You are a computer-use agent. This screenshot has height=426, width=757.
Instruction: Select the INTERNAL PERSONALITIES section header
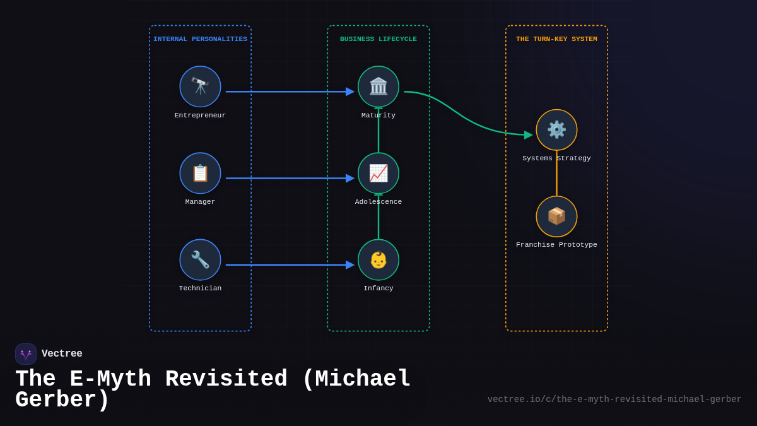tap(200, 38)
